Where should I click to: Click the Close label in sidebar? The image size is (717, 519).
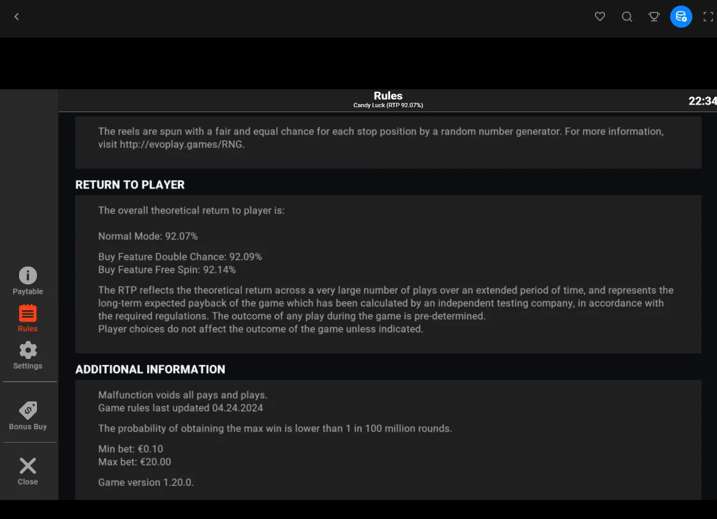click(x=28, y=482)
